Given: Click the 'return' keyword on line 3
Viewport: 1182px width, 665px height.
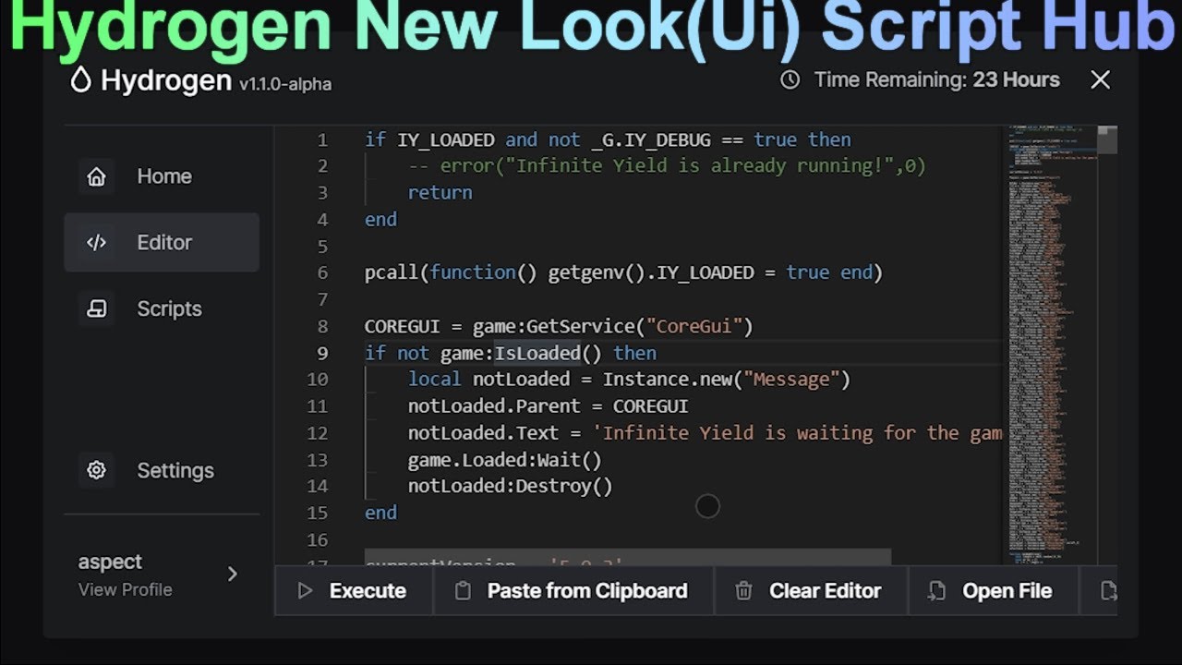Looking at the screenshot, I should [440, 193].
